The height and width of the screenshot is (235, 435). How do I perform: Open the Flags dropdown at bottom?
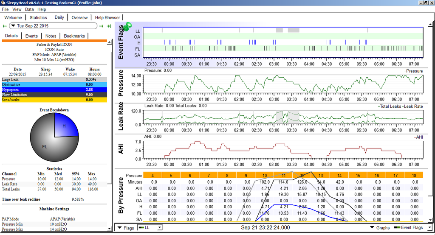click(x=125, y=228)
